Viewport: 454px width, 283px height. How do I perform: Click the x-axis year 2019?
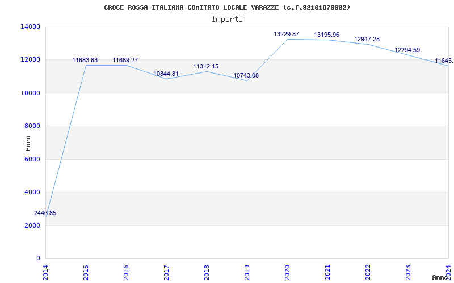pos(247,272)
